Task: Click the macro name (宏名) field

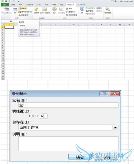Action: [68, 105]
